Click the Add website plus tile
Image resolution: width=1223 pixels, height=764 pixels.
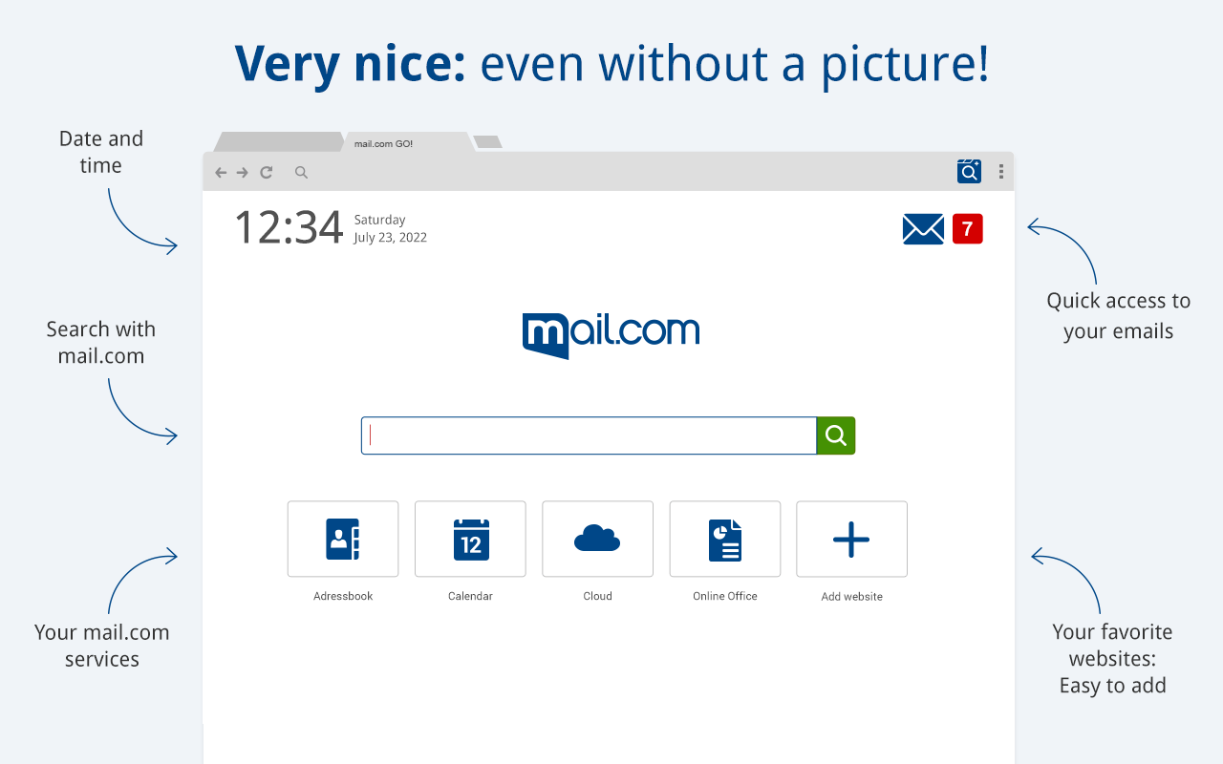[852, 539]
